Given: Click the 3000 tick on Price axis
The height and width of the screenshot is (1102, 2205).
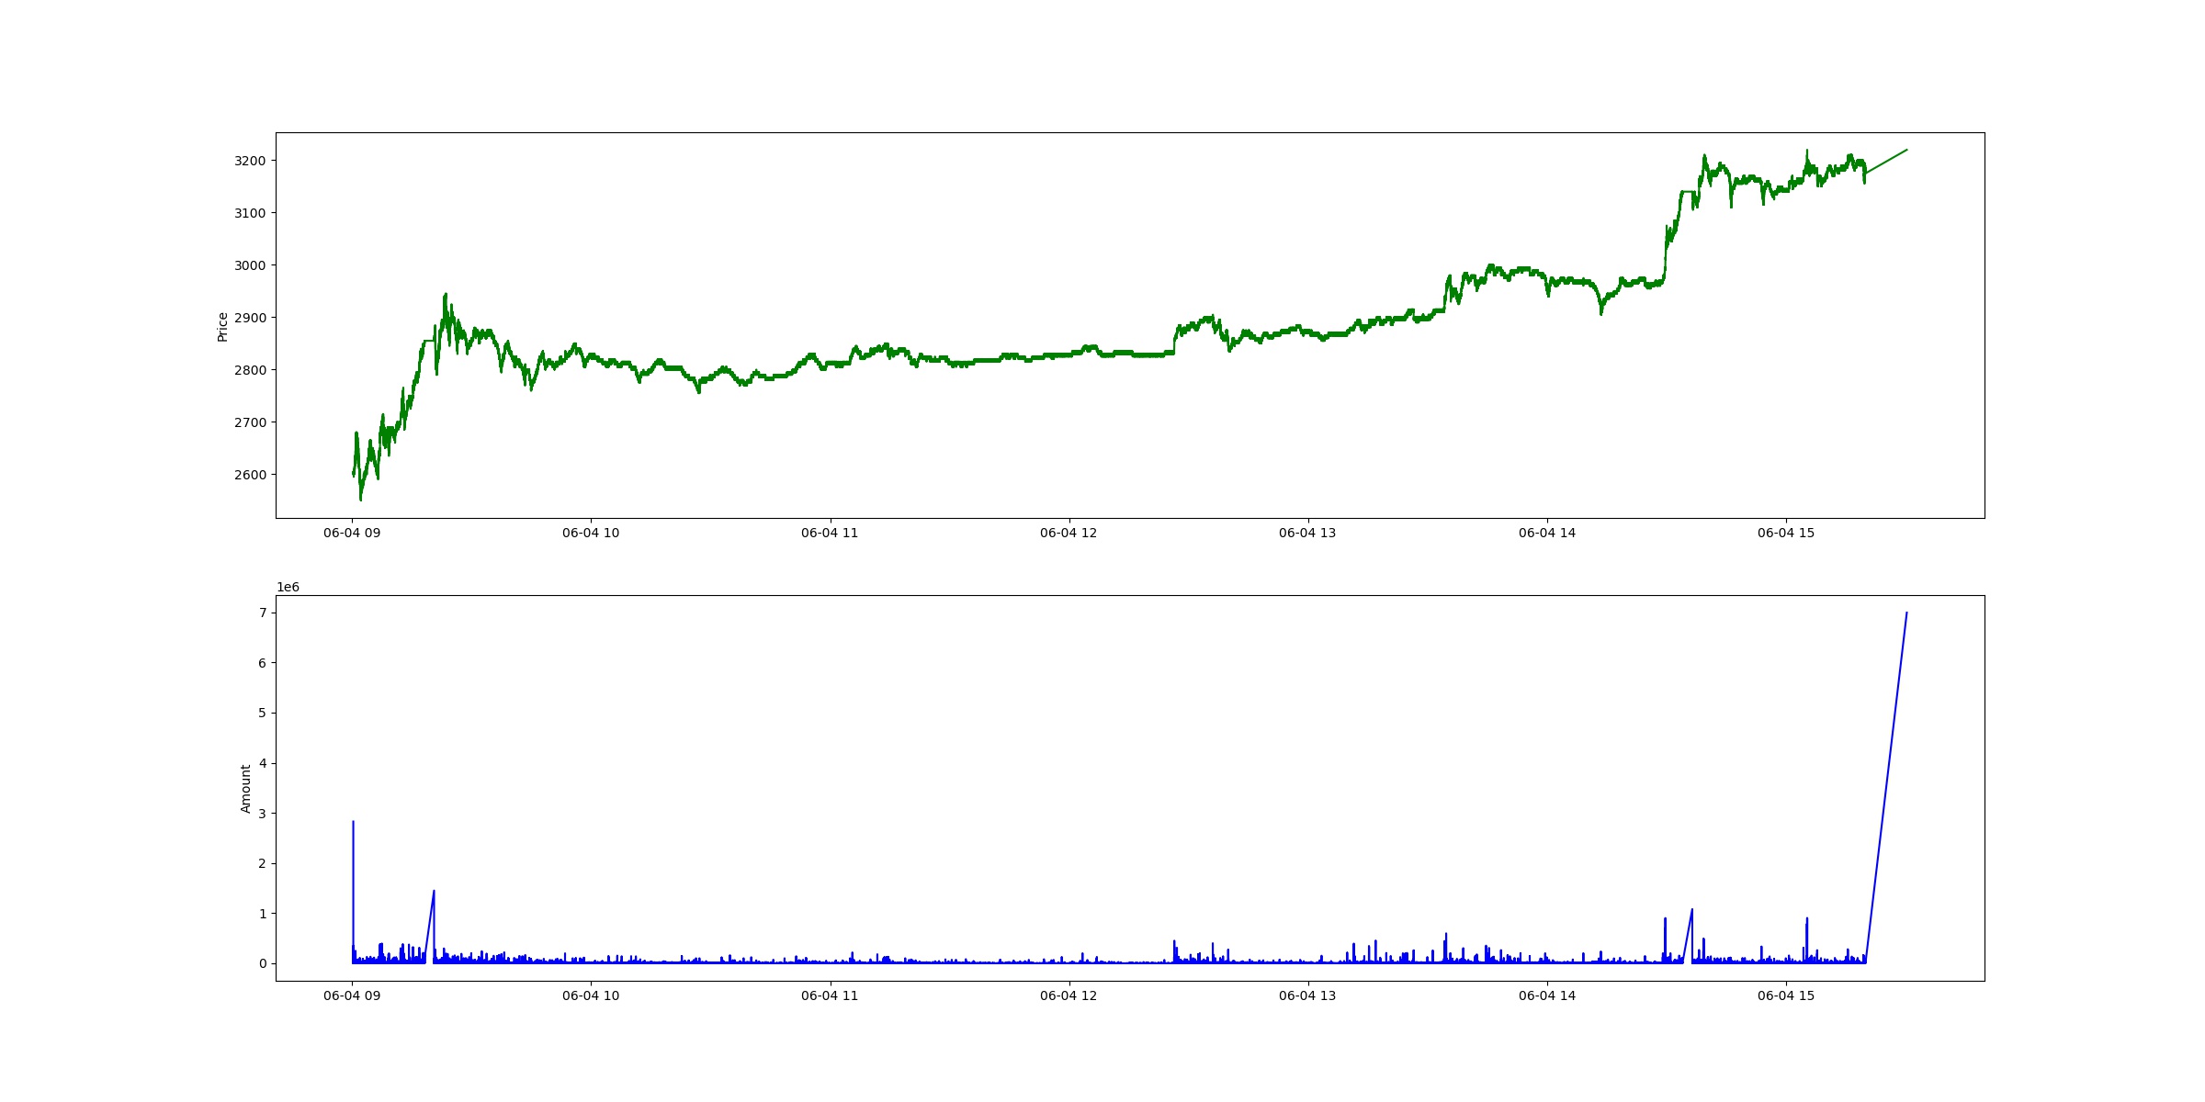Looking at the screenshot, I should pyautogui.click(x=250, y=265).
